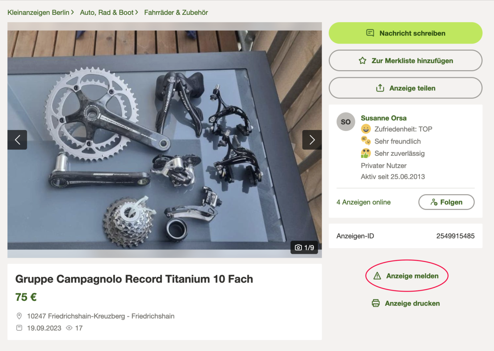Click the SO seller avatar
The height and width of the screenshot is (351, 494).
[345, 122]
